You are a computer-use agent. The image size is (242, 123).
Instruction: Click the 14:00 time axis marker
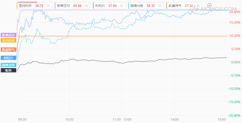[174, 119]
